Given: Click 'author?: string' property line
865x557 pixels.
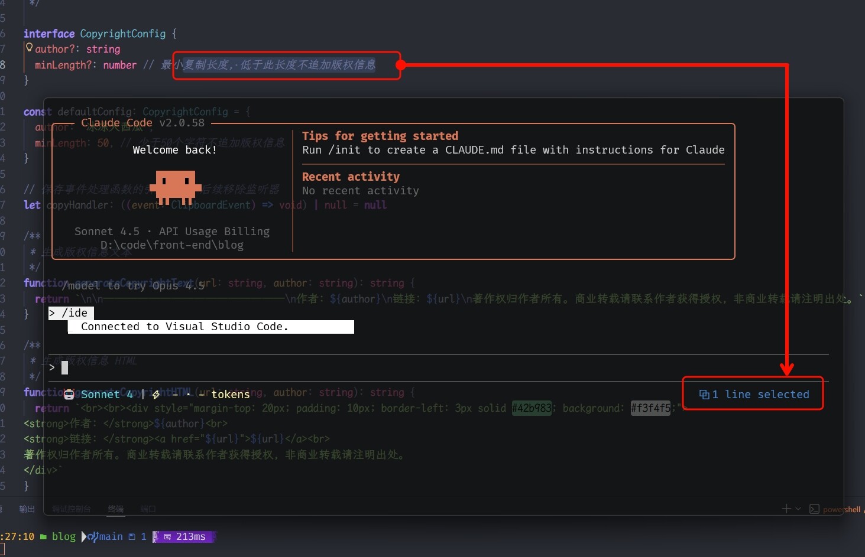Looking at the screenshot, I should (x=77, y=49).
